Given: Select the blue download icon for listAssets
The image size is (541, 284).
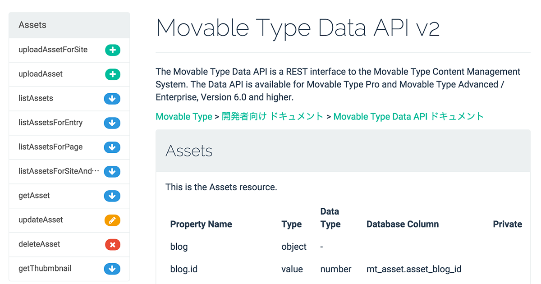Looking at the screenshot, I should [x=112, y=99].
